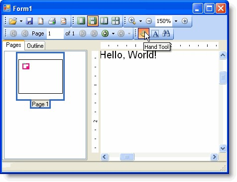Open the binoculars Find tool
This screenshot has width=237, height=182.
coord(166,33)
